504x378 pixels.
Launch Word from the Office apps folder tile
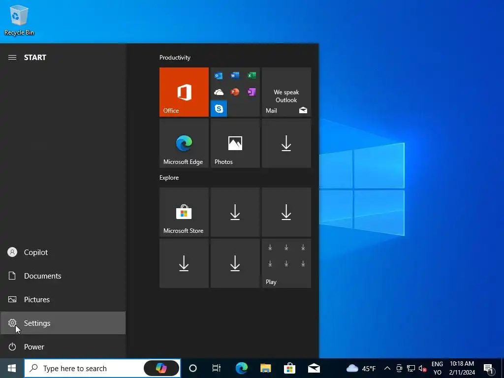click(235, 75)
